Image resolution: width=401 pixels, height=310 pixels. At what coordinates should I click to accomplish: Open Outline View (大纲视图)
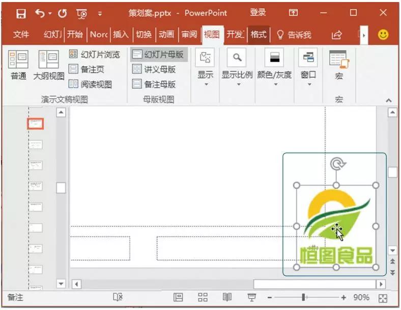[49, 65]
